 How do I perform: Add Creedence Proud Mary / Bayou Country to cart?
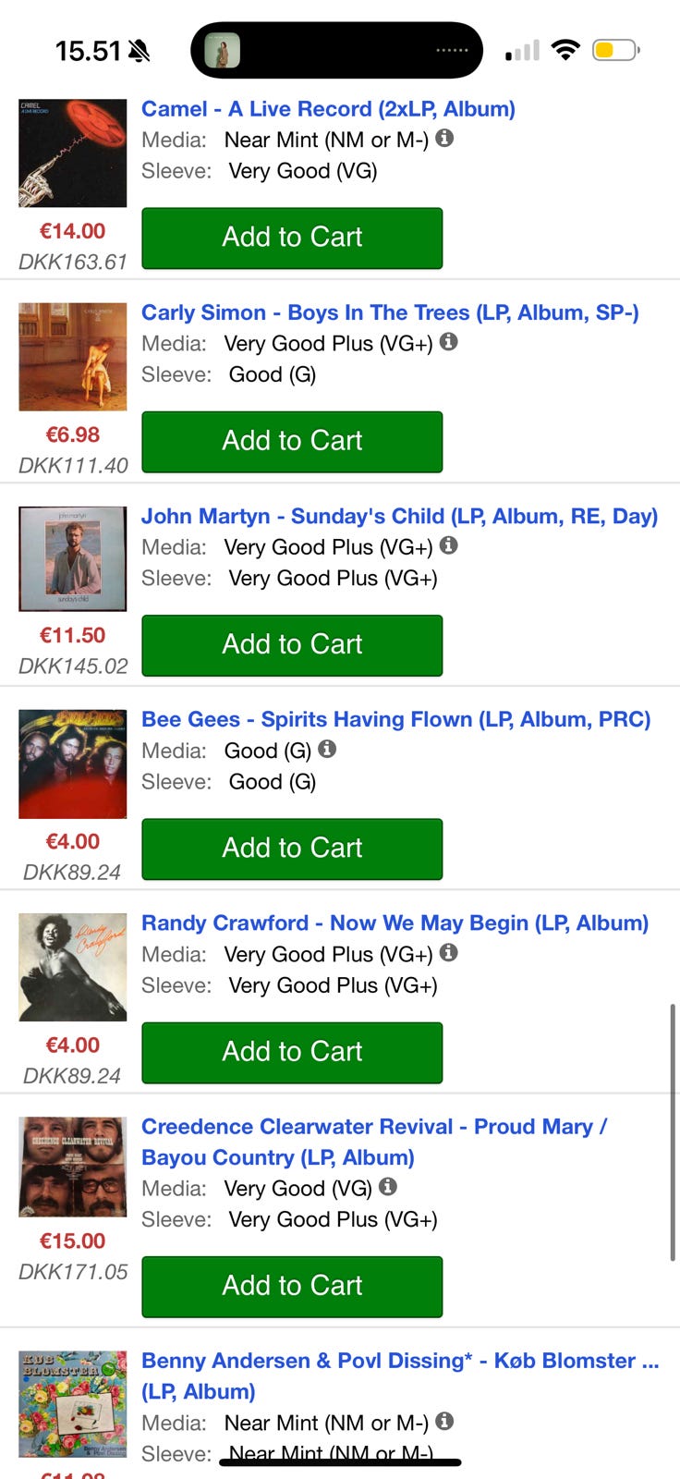point(292,1286)
